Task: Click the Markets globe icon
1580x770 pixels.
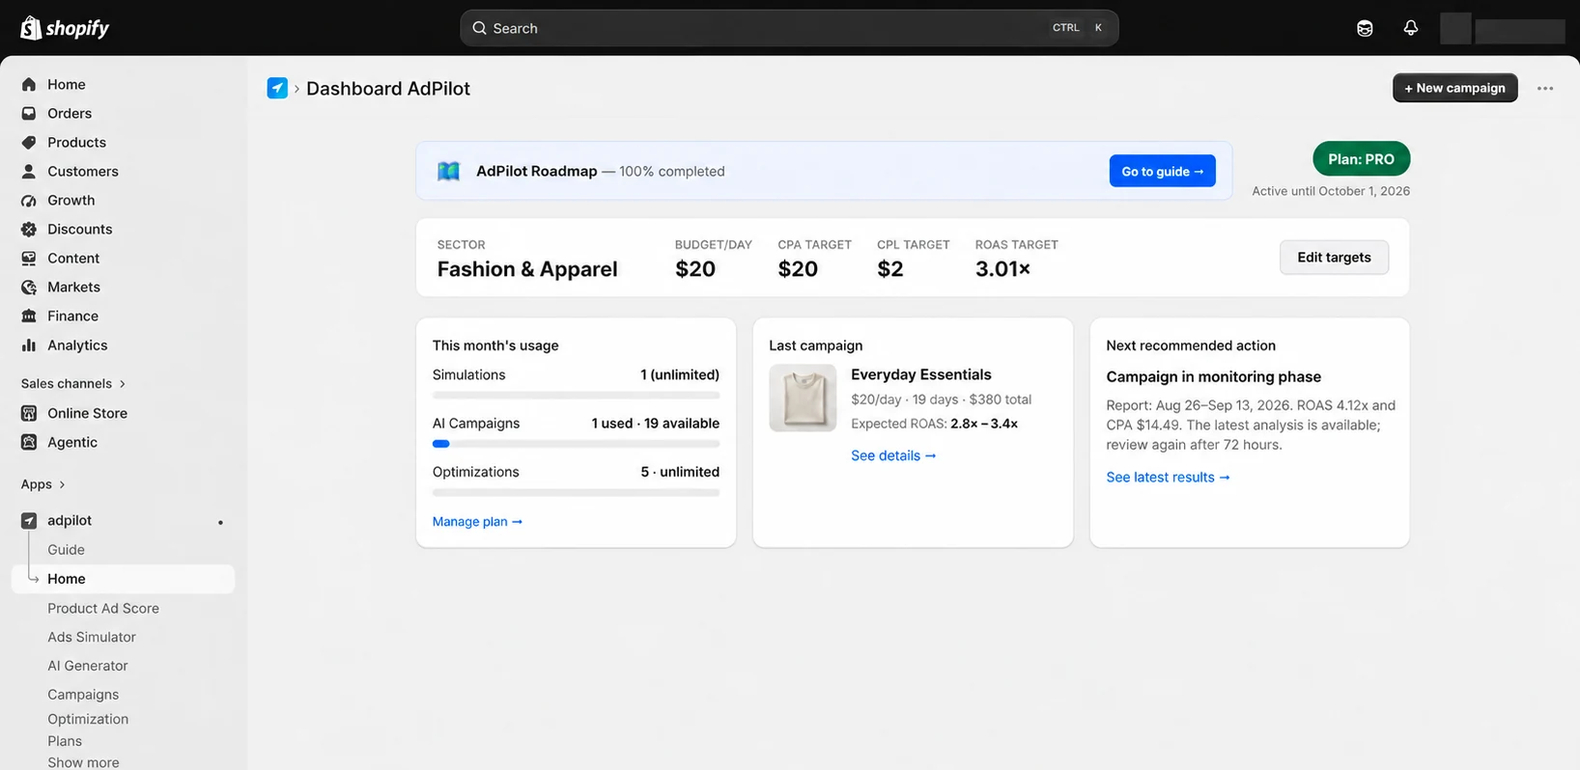Action: point(29,288)
